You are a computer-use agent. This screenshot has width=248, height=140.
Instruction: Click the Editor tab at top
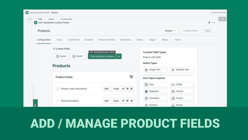tap(40, 19)
